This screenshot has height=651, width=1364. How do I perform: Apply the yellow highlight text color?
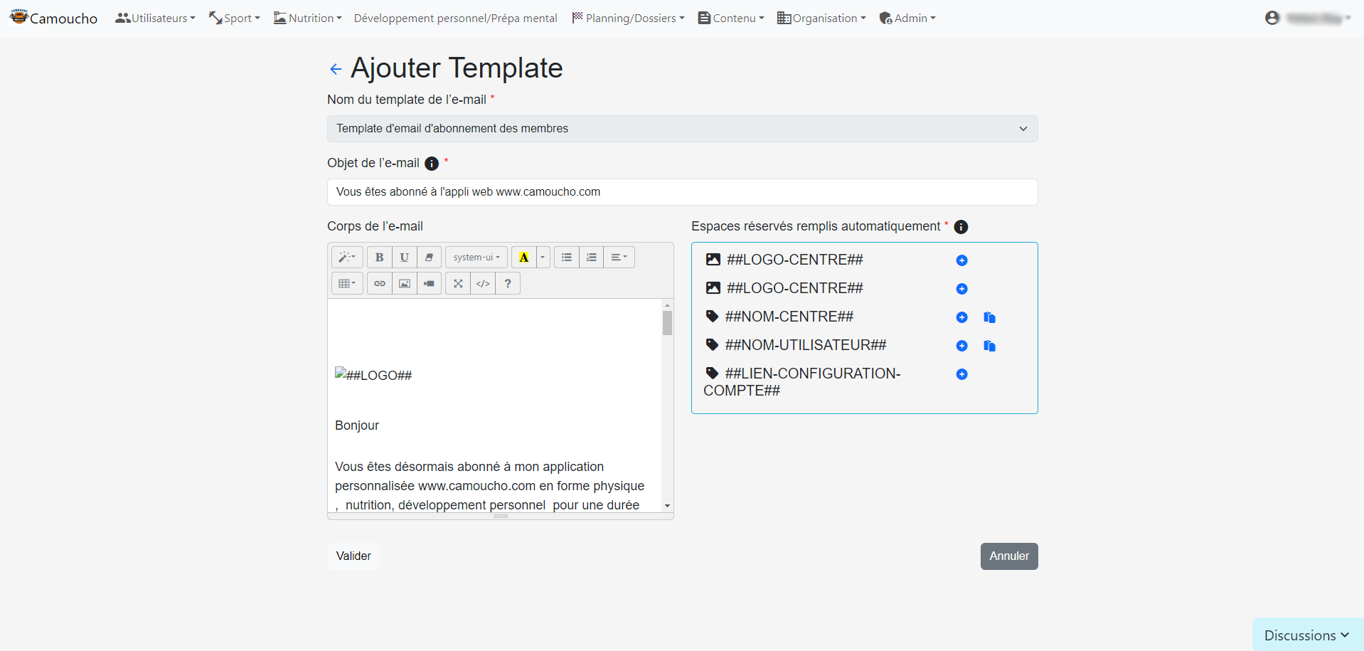pyautogui.click(x=524, y=257)
